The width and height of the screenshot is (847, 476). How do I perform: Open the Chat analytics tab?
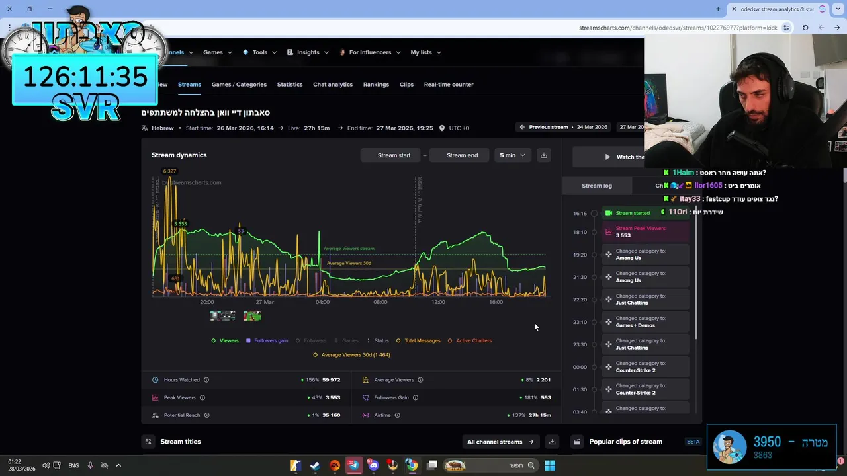pos(333,85)
